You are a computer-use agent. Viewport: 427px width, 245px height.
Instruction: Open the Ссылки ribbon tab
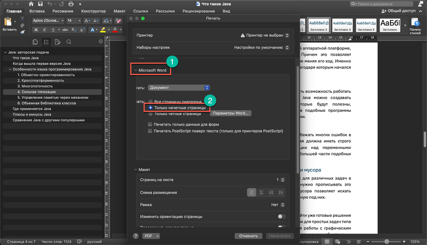coord(141,11)
